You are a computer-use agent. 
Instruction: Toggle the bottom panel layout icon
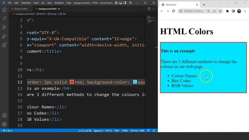(x=121, y=3)
